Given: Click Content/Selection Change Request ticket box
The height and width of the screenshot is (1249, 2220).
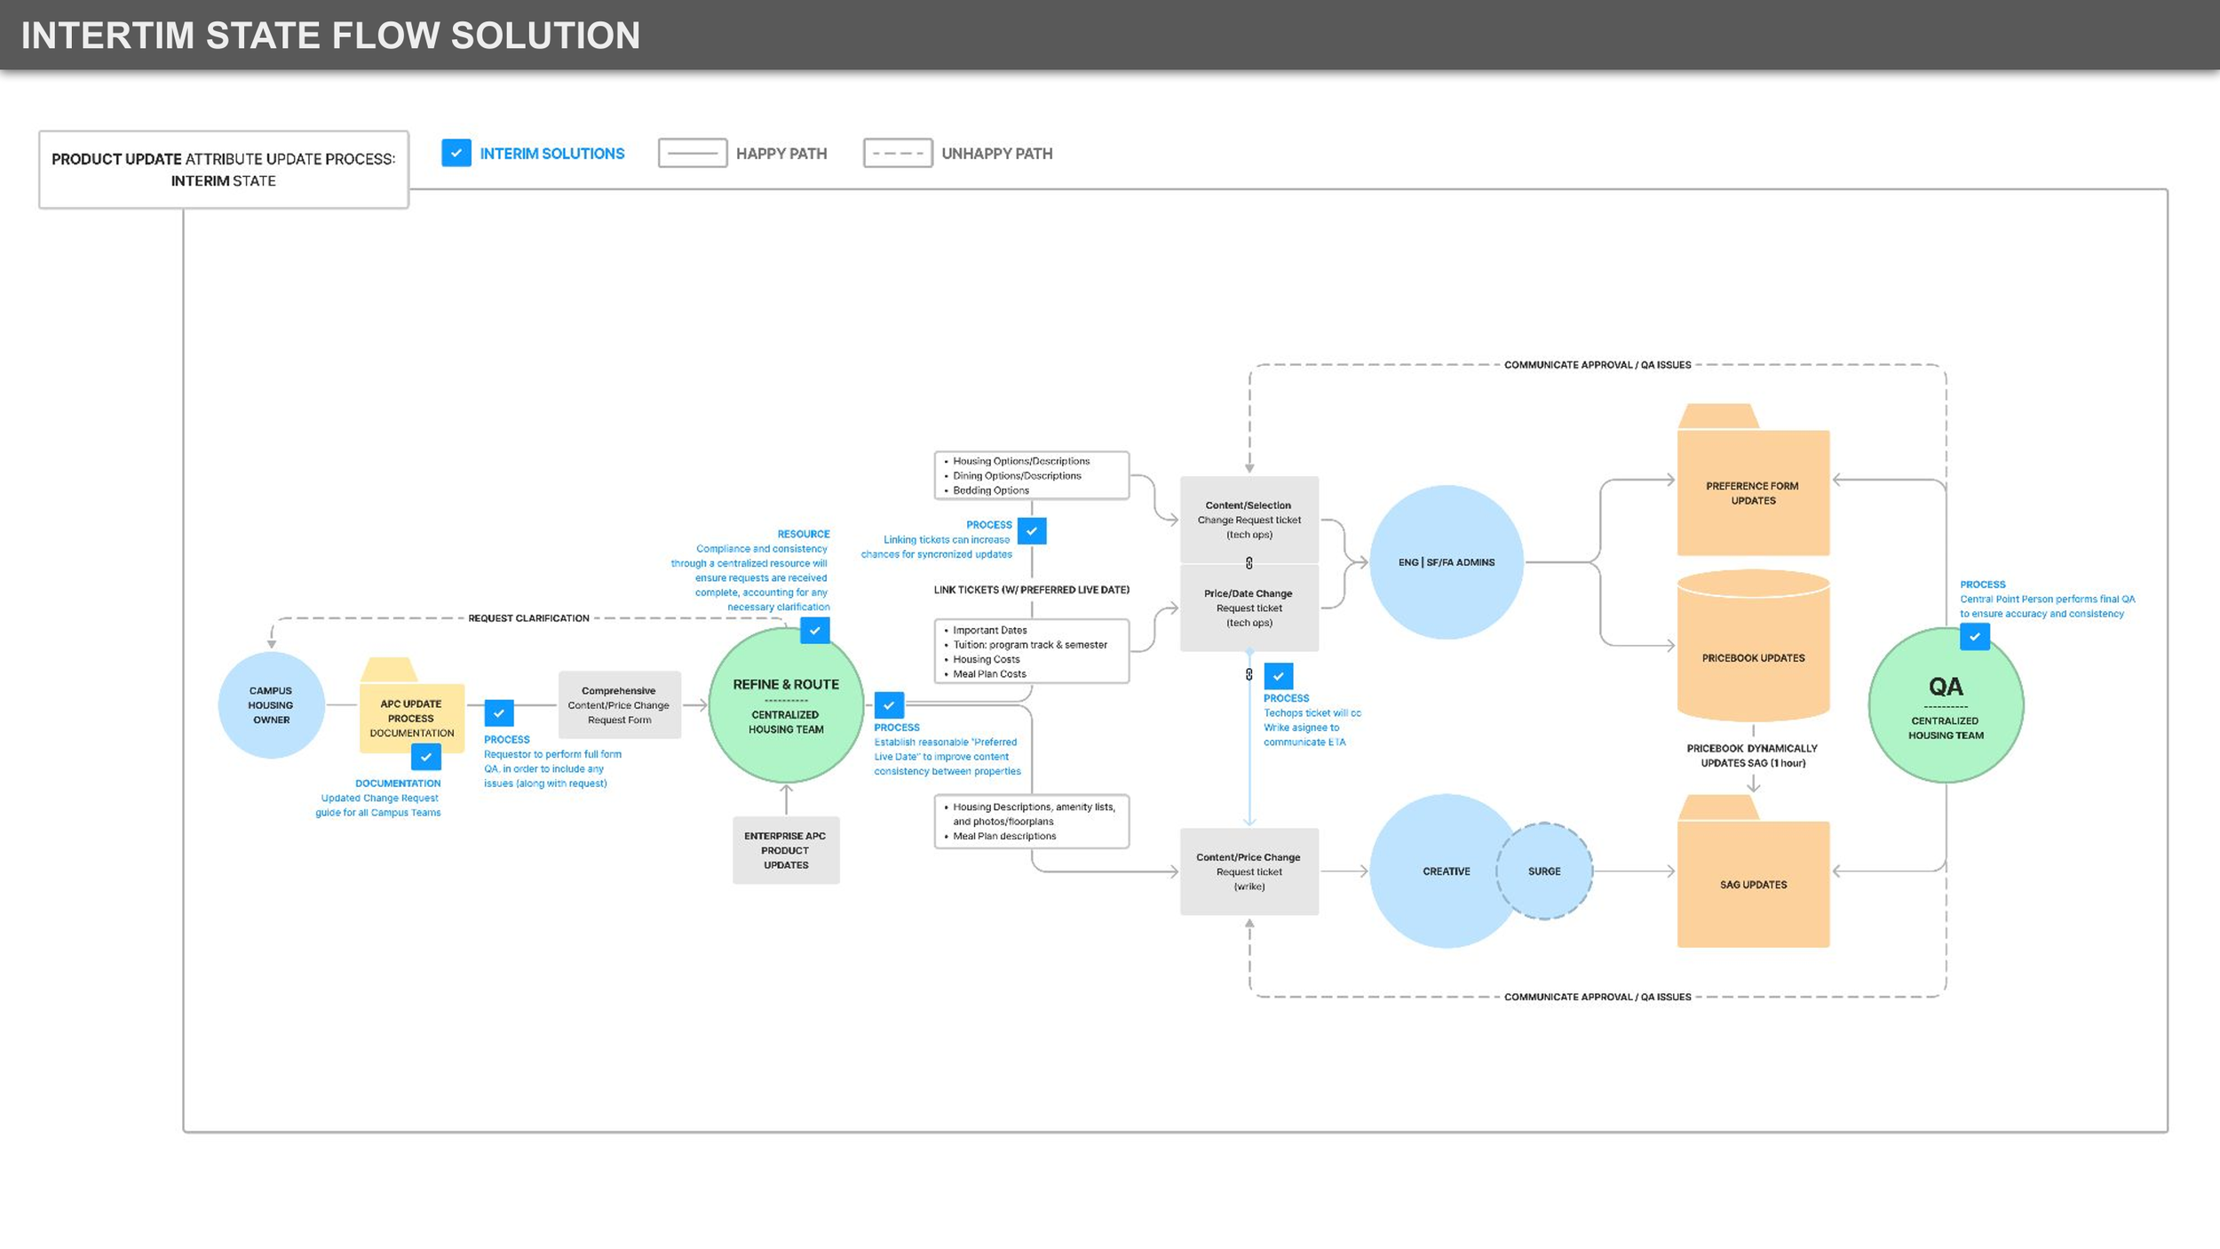Looking at the screenshot, I should tap(1249, 520).
